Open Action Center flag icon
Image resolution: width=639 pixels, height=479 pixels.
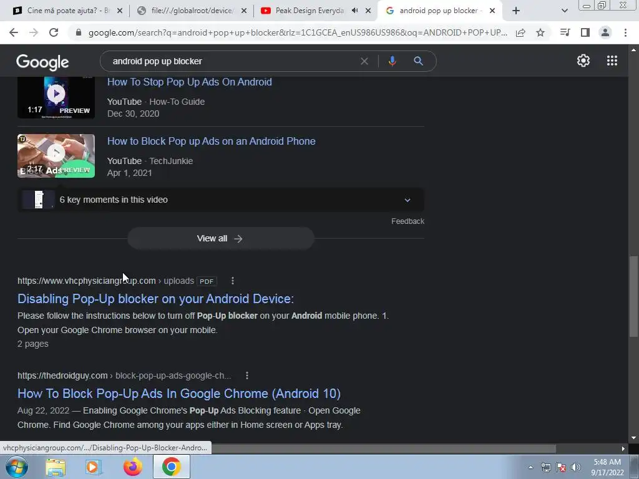pyautogui.click(x=561, y=467)
